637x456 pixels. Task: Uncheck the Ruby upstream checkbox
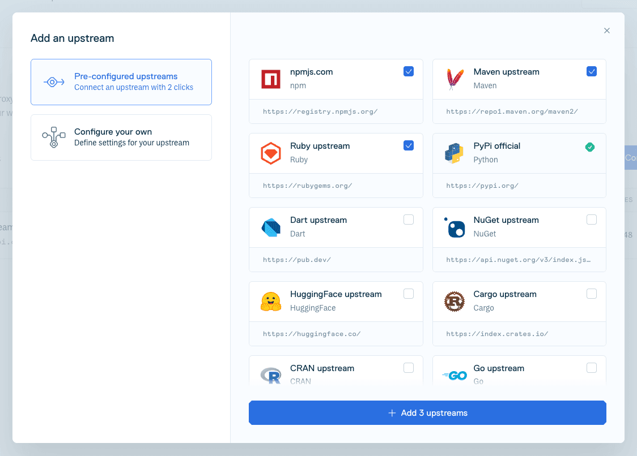(409, 145)
